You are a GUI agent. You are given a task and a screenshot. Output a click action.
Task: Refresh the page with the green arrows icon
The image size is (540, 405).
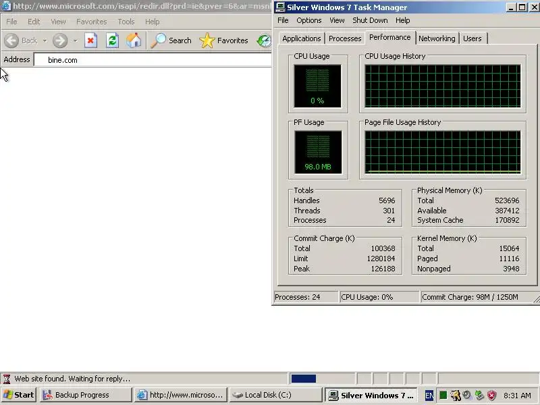(112, 40)
